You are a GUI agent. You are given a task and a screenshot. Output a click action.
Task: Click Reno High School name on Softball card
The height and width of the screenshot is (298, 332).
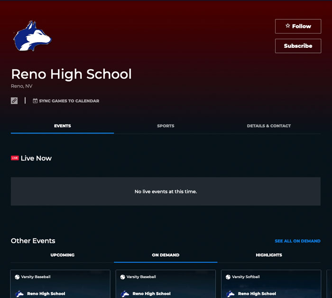pos(257,294)
